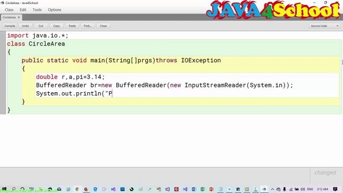Screen dimensions: 343x193
Task: Launch Google Chrome from the taskbar
Action: click(x=77, y=189)
